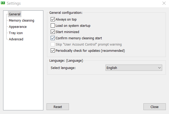This screenshot has width=169, height=114.
Task: Go to the Appearance settings page
Action: (18, 27)
